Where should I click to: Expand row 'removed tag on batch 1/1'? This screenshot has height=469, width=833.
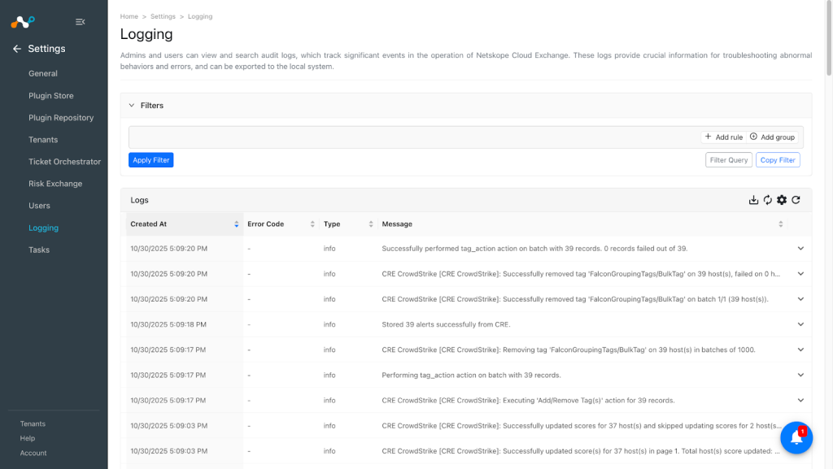click(x=800, y=299)
